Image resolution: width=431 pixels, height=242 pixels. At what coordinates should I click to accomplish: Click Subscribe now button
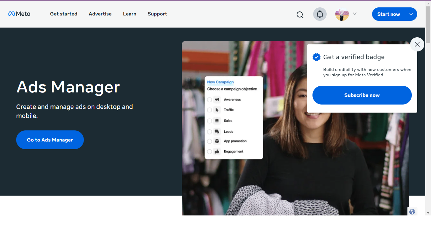tap(362, 95)
